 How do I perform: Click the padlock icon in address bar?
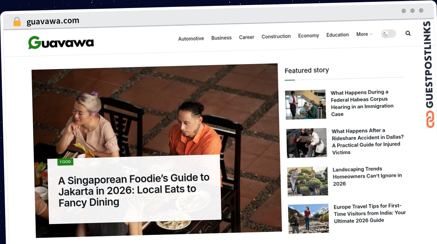pyautogui.click(x=17, y=22)
